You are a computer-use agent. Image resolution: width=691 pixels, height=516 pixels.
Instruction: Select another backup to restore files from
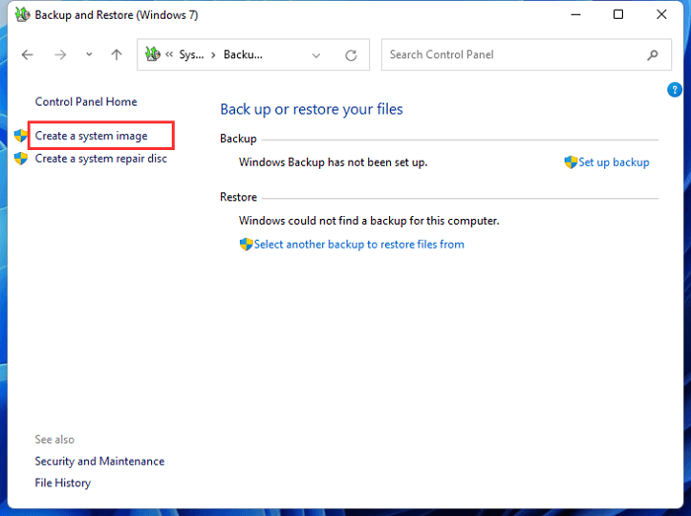[358, 244]
